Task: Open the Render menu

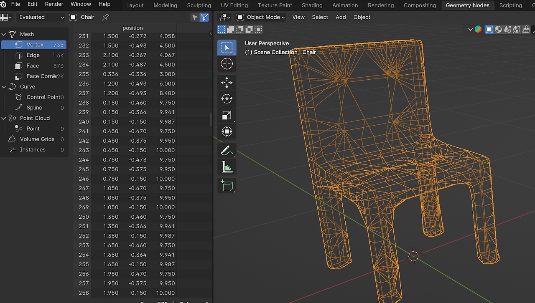Action: [x=54, y=4]
